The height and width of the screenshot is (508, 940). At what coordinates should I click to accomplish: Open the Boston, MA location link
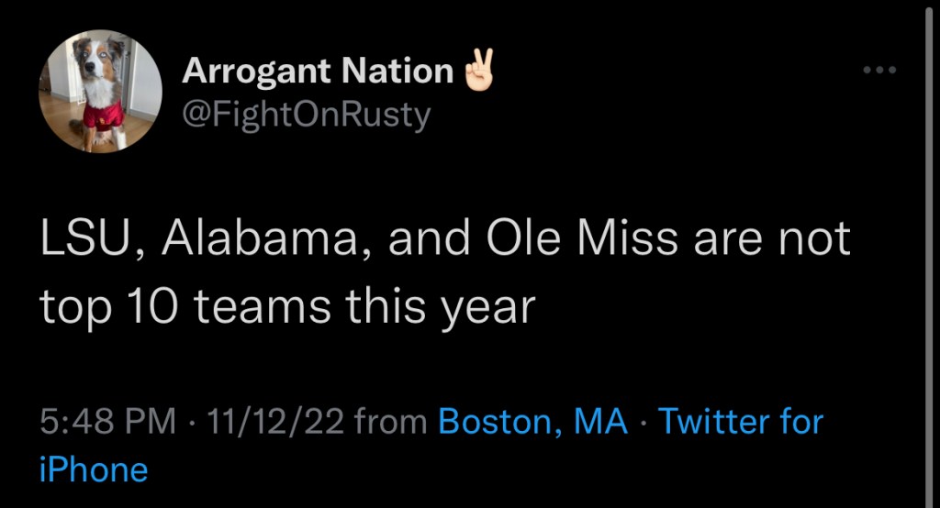click(533, 422)
